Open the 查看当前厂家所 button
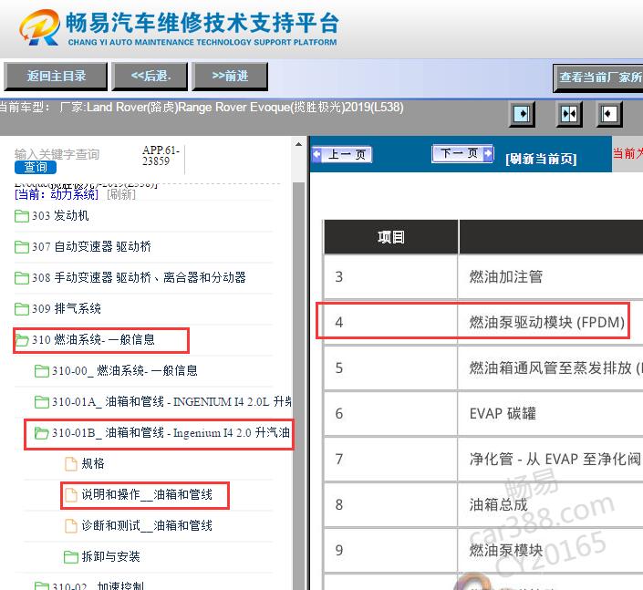This screenshot has width=643, height=590. (x=598, y=78)
